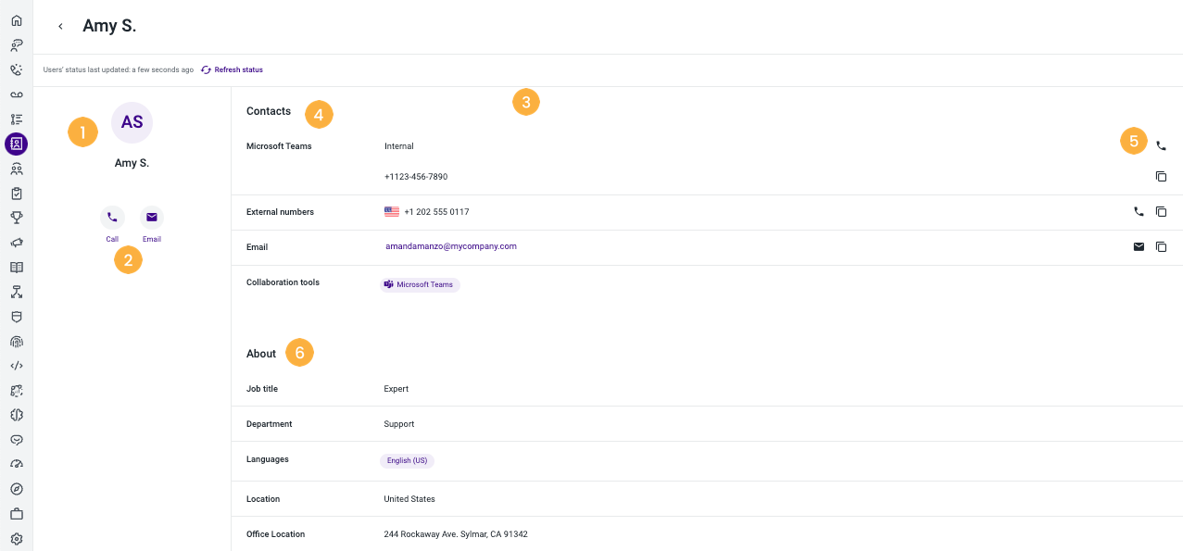Click the Location value United States
Image resolution: width=1183 pixels, height=551 pixels.
(x=409, y=499)
